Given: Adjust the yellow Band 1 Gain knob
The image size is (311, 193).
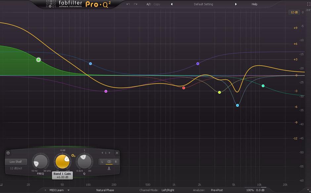Looking at the screenshot, I should [x=62, y=161].
